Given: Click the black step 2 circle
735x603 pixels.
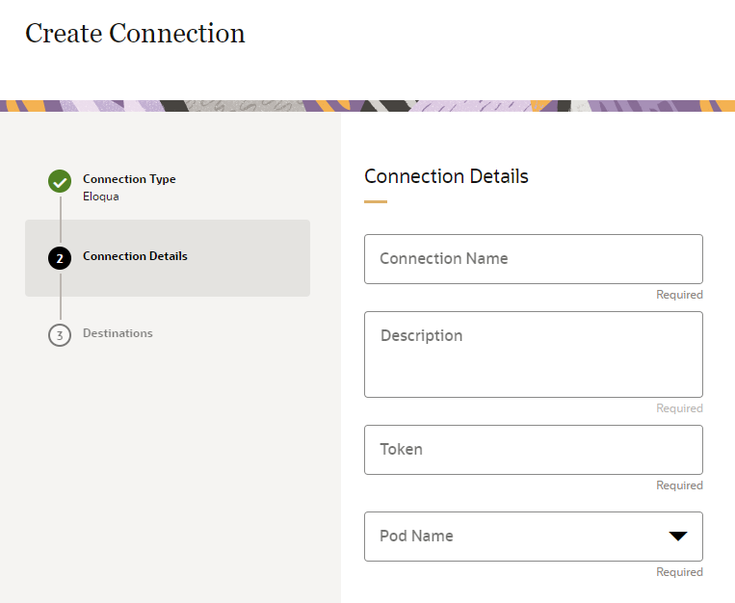Looking at the screenshot, I should coord(60,257).
